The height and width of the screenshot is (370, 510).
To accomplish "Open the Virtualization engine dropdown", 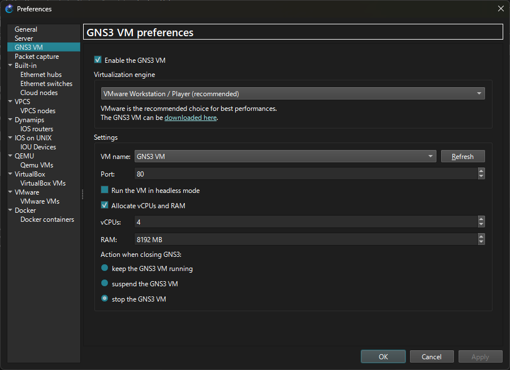I will click(x=293, y=94).
